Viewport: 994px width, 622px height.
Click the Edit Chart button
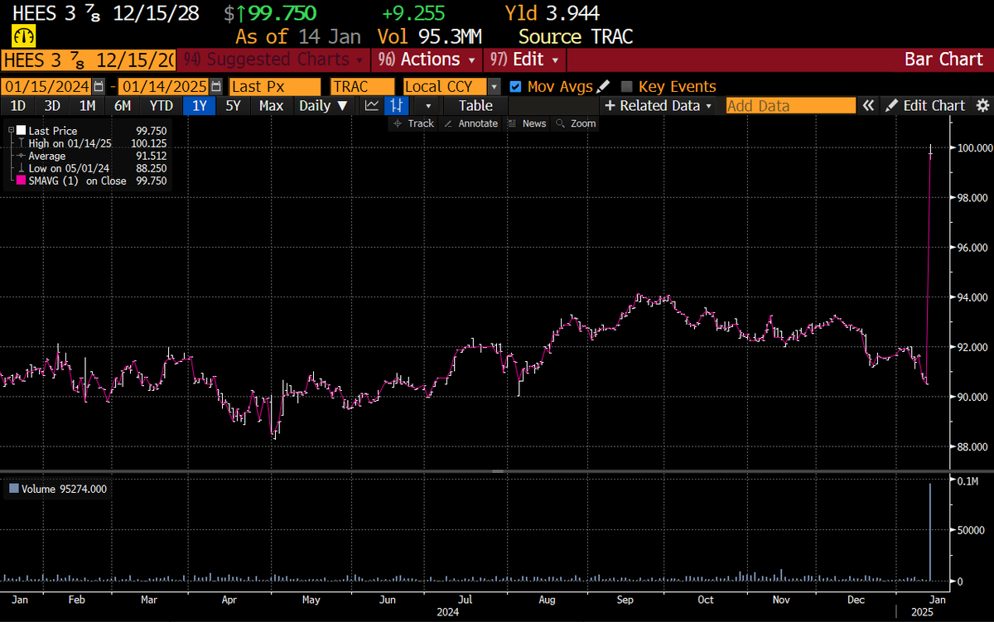[x=925, y=105]
